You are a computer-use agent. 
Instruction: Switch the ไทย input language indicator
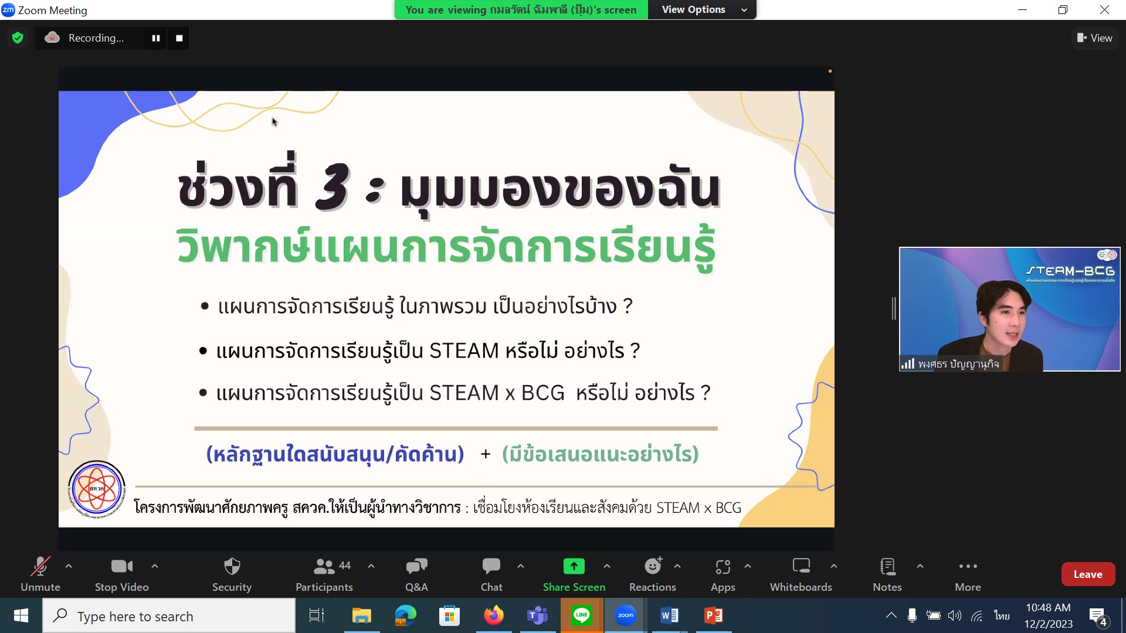[1002, 615]
